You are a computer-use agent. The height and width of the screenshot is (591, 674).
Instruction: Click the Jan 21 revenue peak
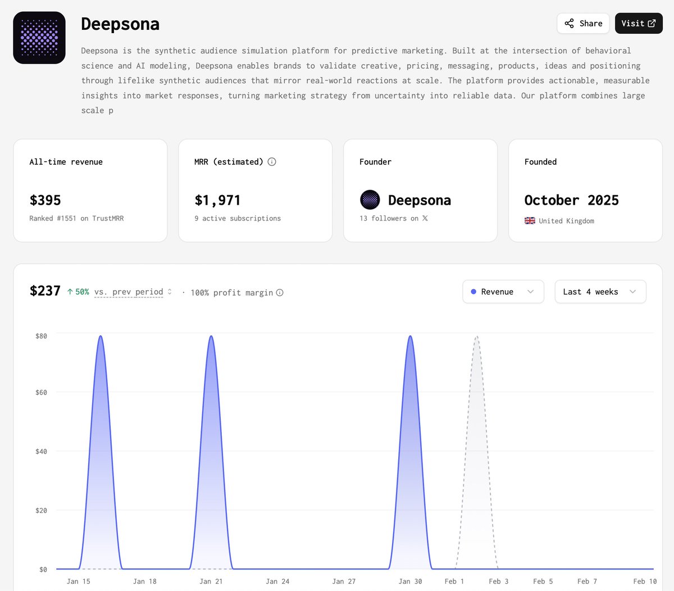(x=211, y=336)
